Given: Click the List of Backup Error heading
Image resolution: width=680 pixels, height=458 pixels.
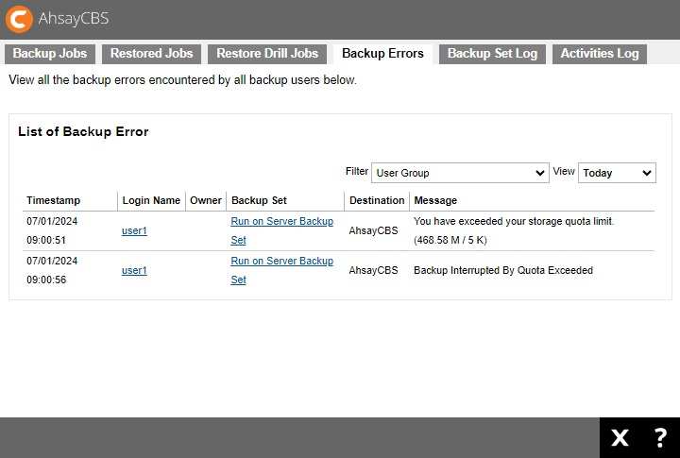Looking at the screenshot, I should (x=83, y=132).
